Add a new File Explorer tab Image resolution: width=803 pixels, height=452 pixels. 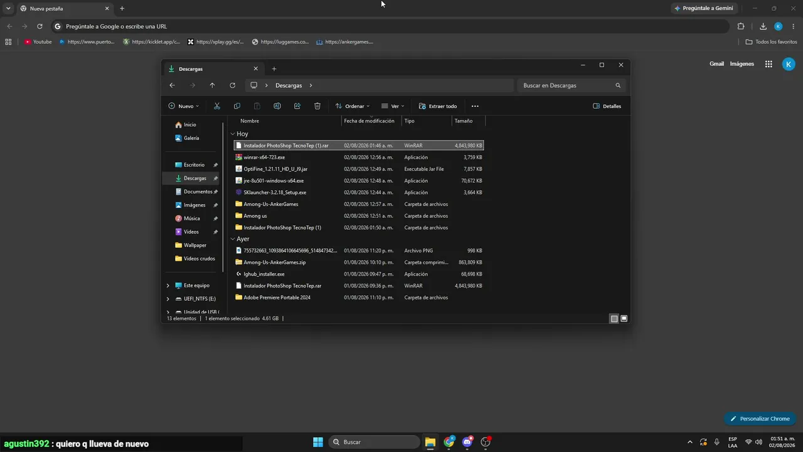tap(274, 68)
